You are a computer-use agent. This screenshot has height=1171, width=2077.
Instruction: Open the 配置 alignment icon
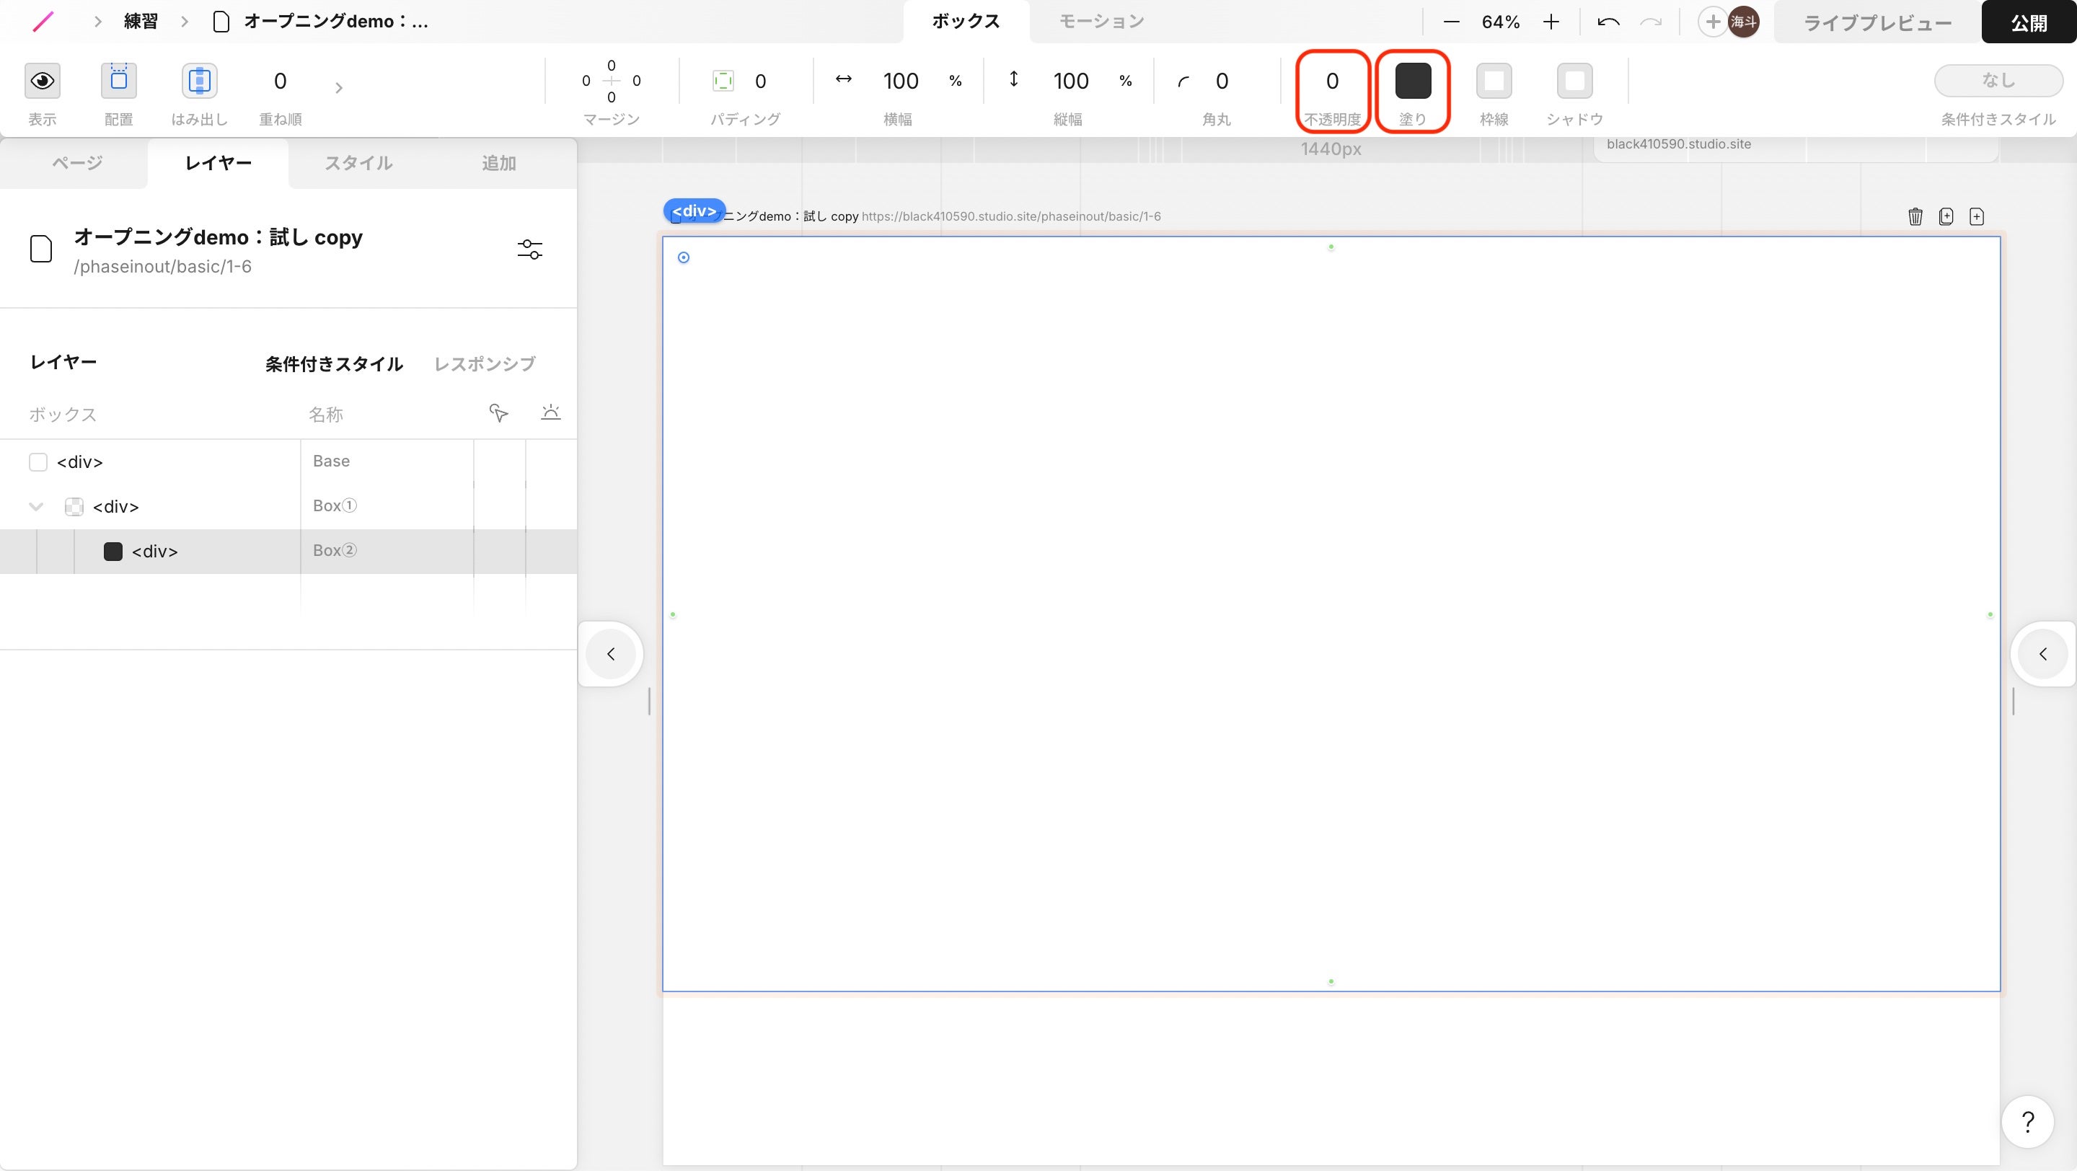118,81
